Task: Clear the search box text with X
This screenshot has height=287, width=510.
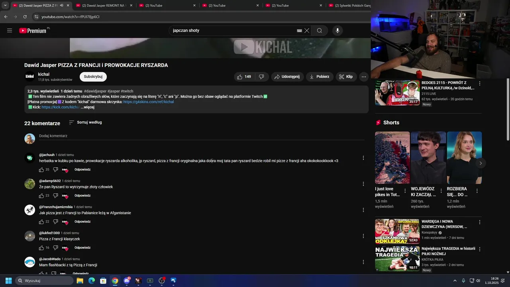Action: tap(307, 31)
